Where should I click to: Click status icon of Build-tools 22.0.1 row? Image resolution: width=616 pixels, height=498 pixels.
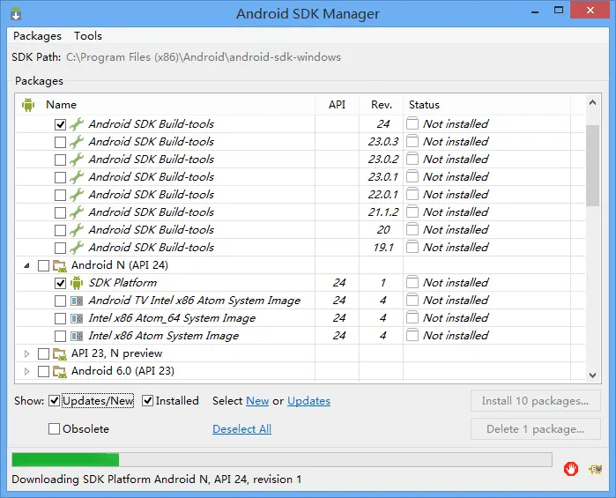412,194
